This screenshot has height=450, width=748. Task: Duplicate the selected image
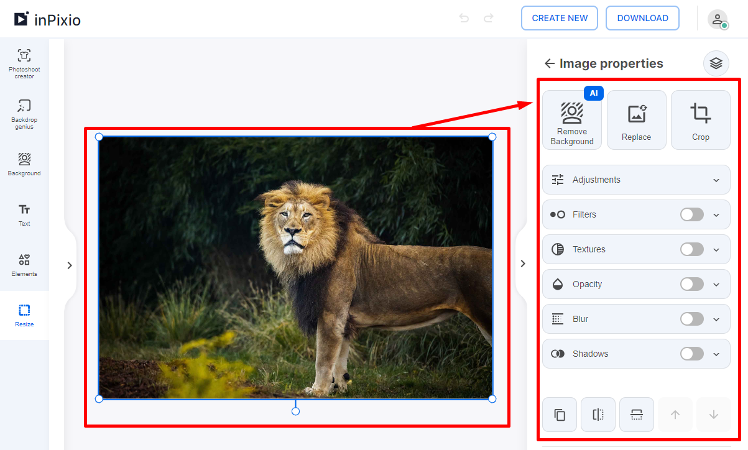pos(559,415)
